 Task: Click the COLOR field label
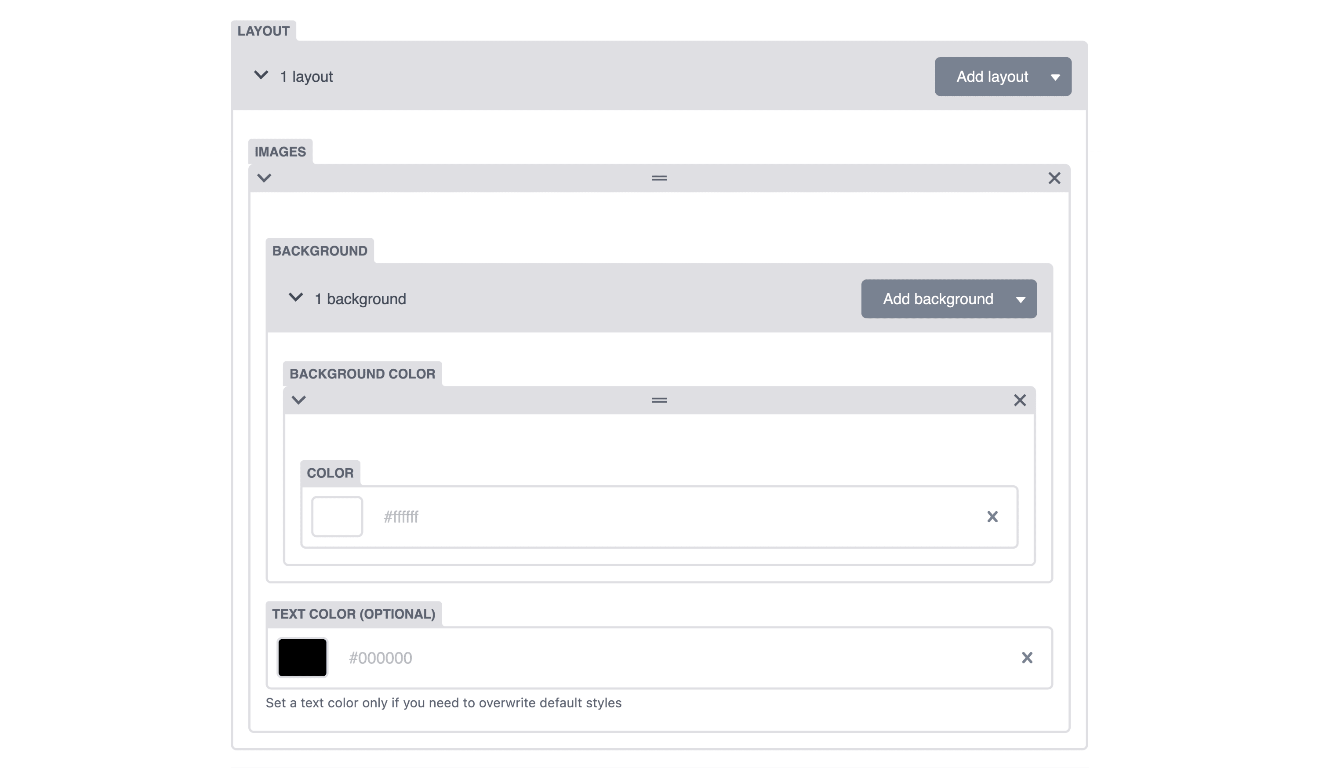click(x=330, y=473)
